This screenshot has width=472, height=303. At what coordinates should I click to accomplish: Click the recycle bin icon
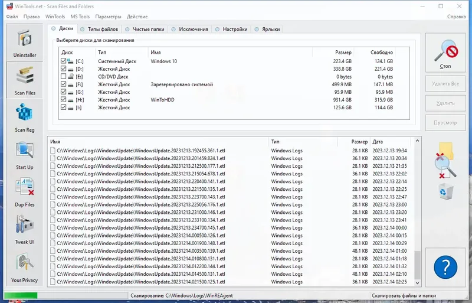coord(446,192)
